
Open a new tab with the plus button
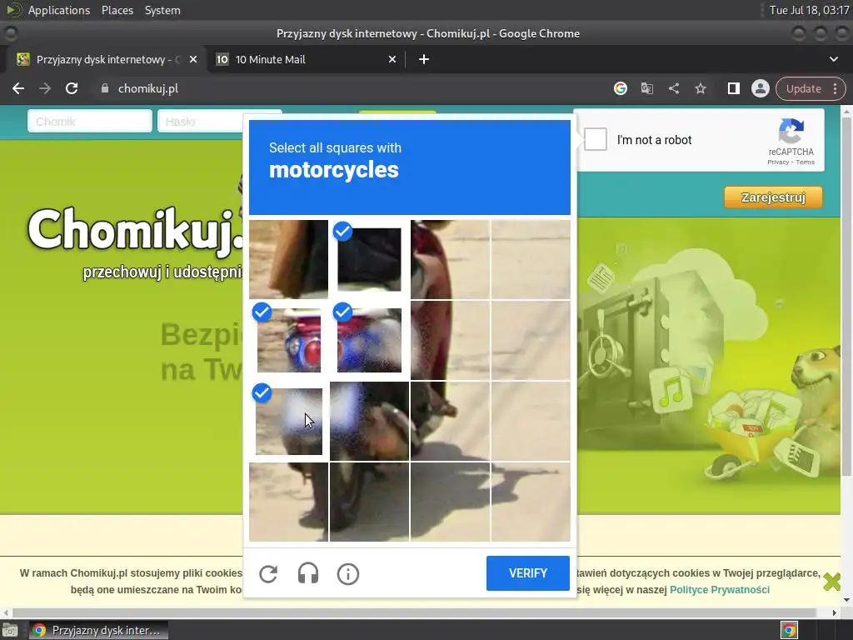pos(424,59)
